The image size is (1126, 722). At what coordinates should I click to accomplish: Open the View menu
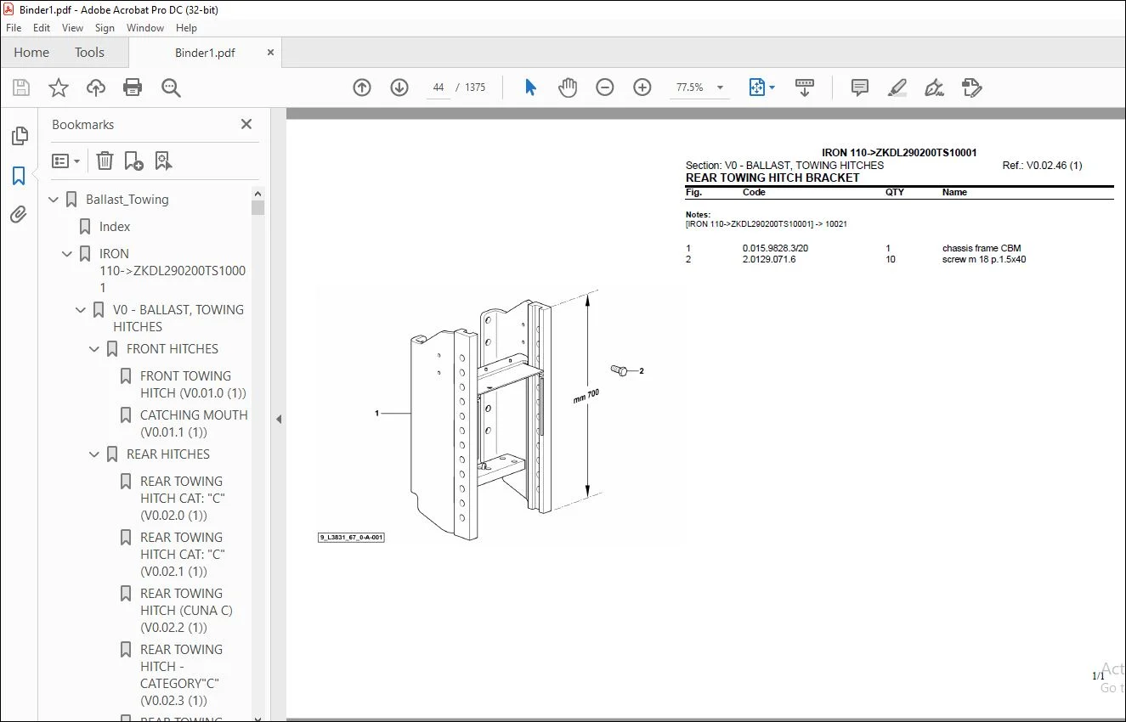click(73, 28)
